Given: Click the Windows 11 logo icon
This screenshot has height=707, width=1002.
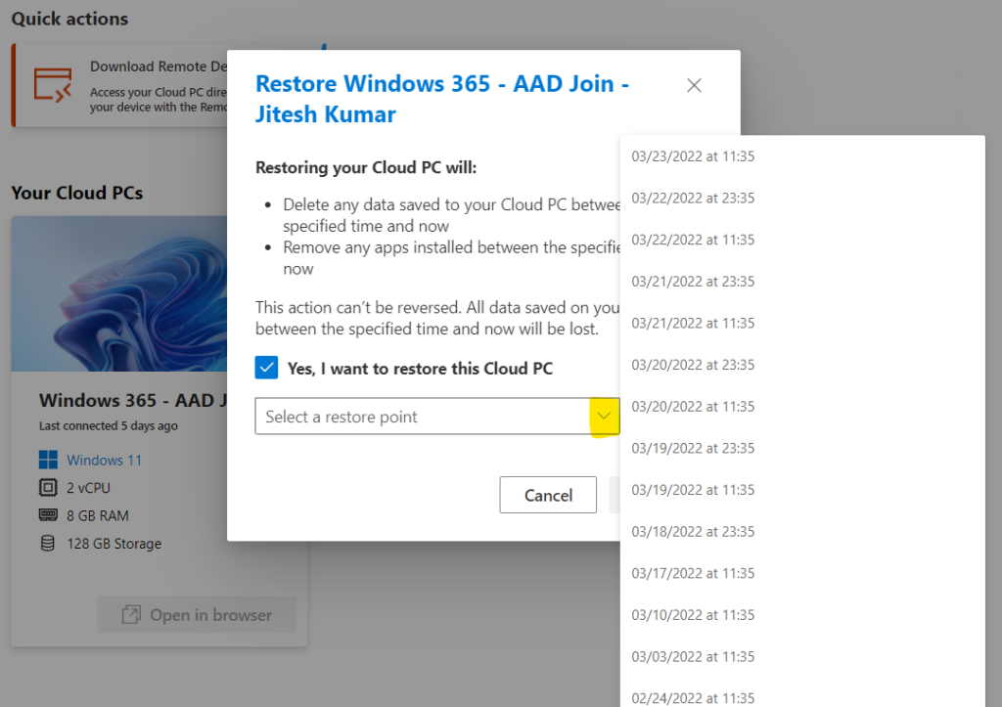Looking at the screenshot, I should tap(48, 460).
